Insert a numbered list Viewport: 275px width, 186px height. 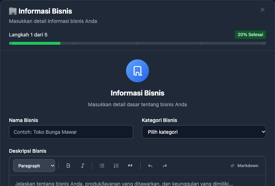[x=116, y=166]
